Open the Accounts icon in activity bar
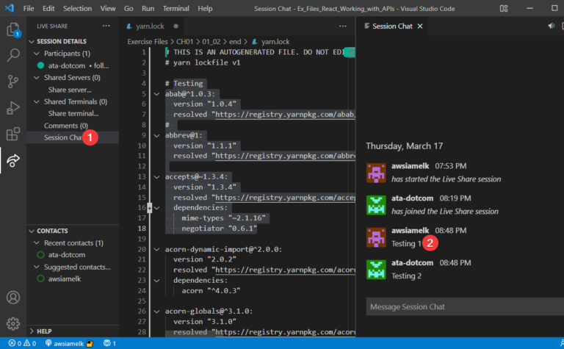 pos(13,298)
